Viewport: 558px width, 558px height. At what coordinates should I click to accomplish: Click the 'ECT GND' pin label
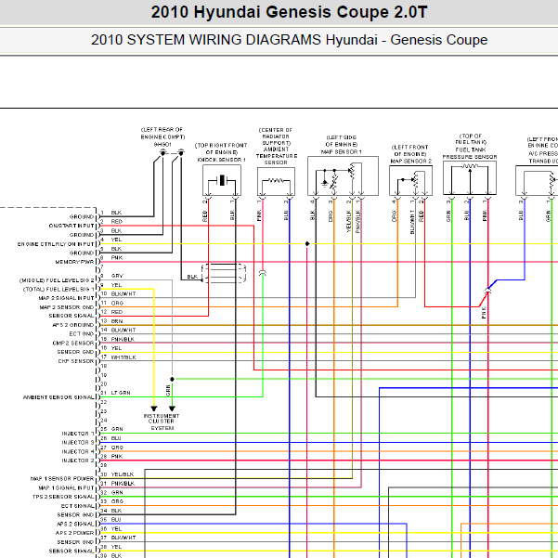82,334
